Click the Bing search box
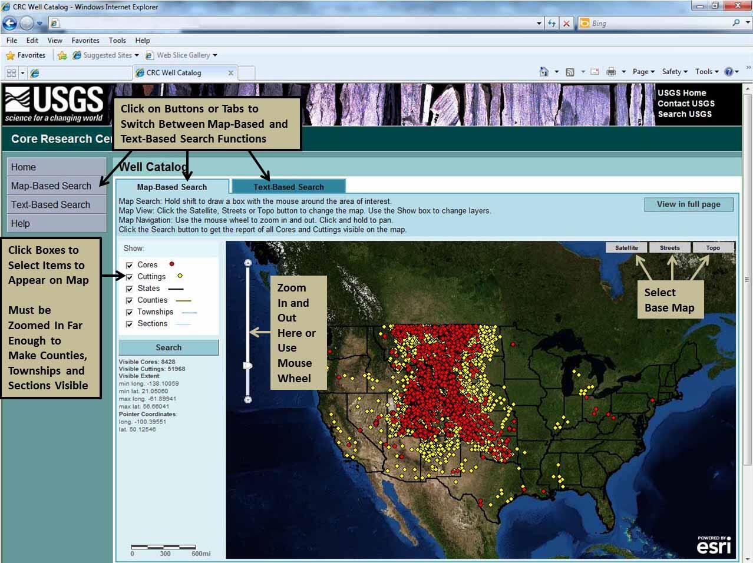This screenshot has height=563, width=753. 660,23
